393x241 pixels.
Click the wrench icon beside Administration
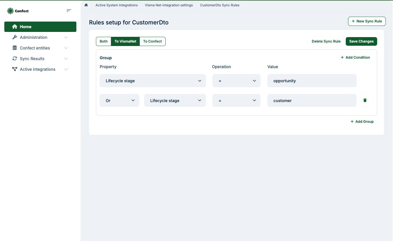pyautogui.click(x=15, y=37)
